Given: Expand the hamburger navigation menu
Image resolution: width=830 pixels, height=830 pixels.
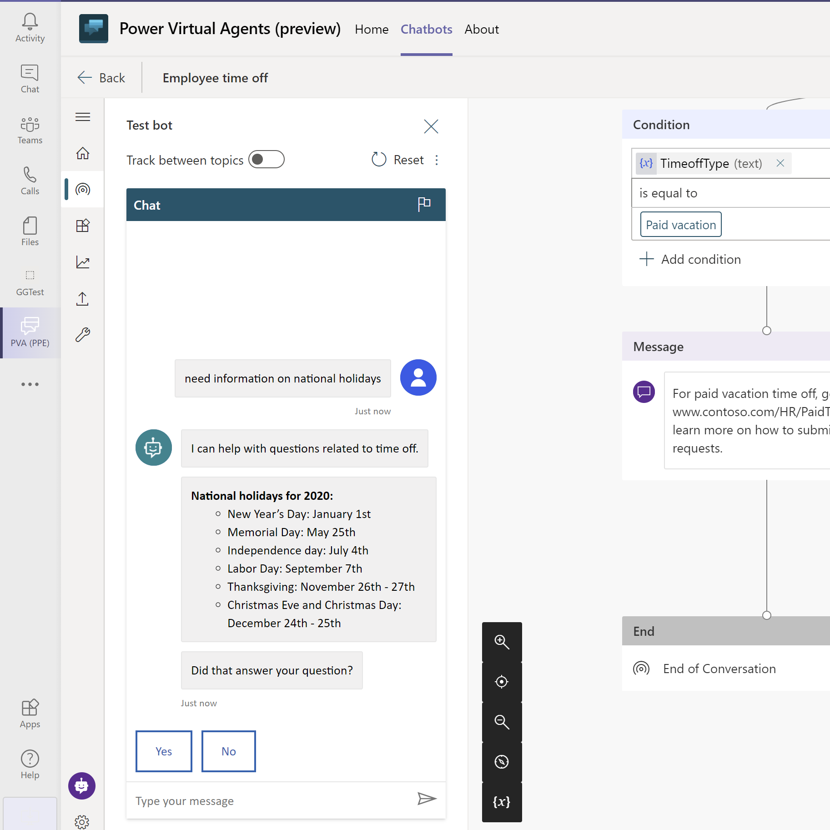Looking at the screenshot, I should coord(83,117).
